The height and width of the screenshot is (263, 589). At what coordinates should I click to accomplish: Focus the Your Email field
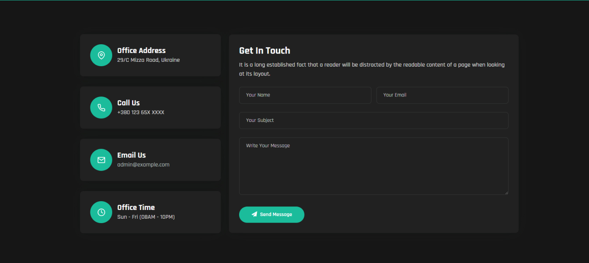[442, 95]
